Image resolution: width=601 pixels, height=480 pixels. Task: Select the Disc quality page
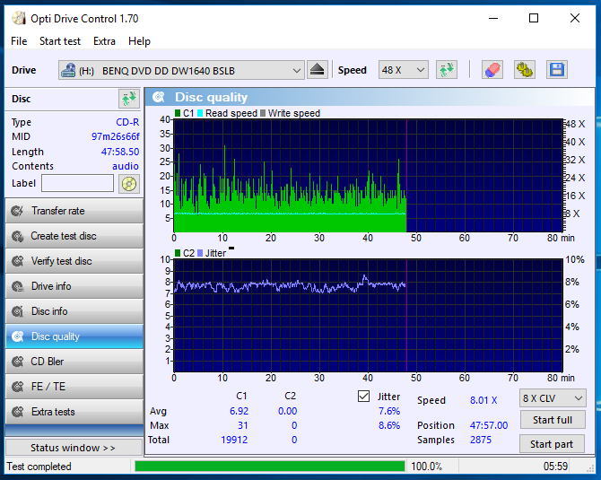tap(74, 336)
